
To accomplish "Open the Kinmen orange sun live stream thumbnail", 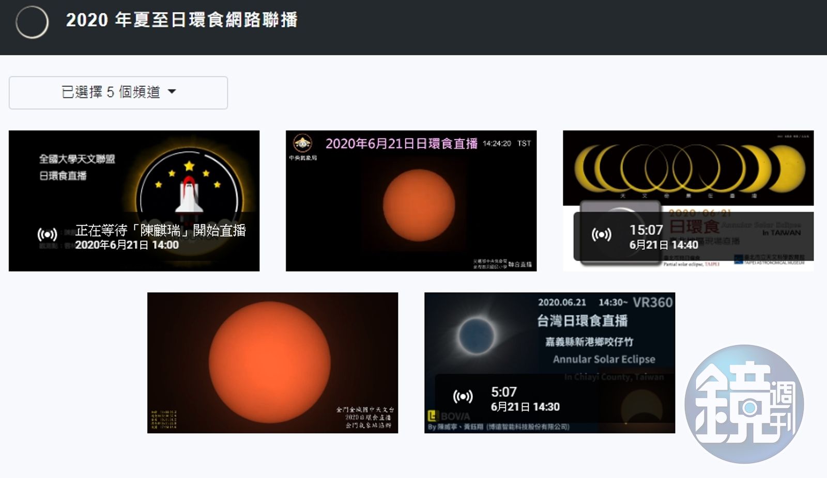I will click(272, 362).
